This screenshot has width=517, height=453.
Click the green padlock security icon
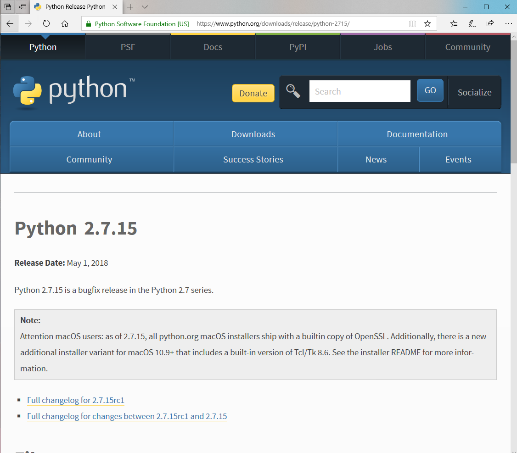coord(88,24)
